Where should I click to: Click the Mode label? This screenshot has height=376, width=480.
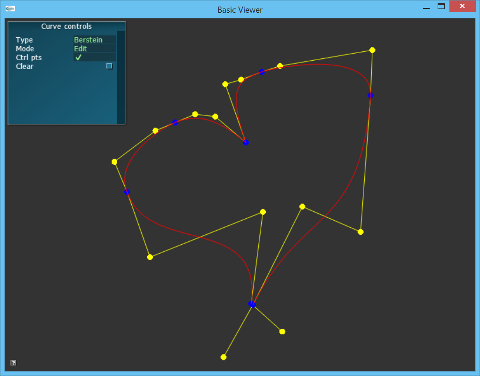(25, 48)
